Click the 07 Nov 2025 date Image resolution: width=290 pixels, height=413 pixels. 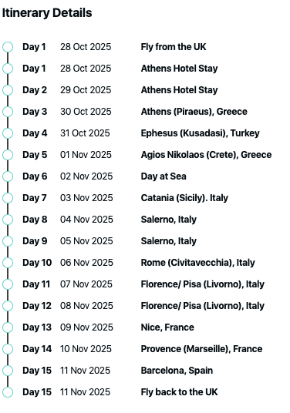tap(86, 284)
